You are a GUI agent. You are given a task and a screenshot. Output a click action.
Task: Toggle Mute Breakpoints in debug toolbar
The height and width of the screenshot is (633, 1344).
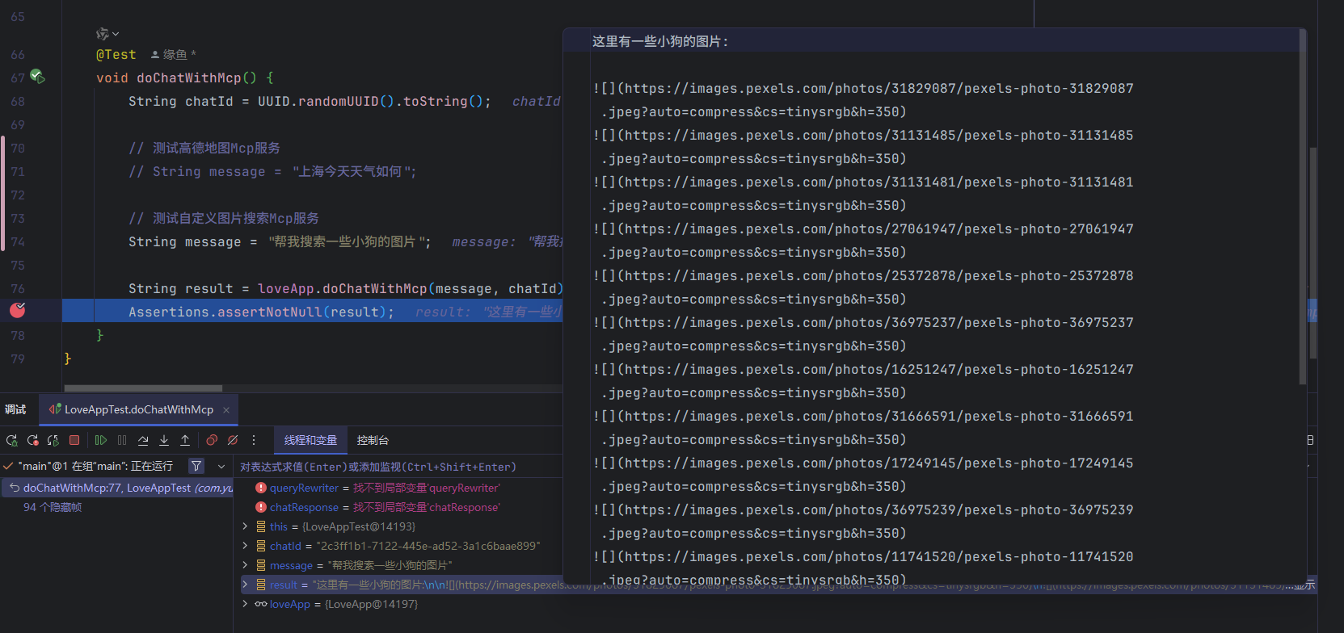(233, 440)
